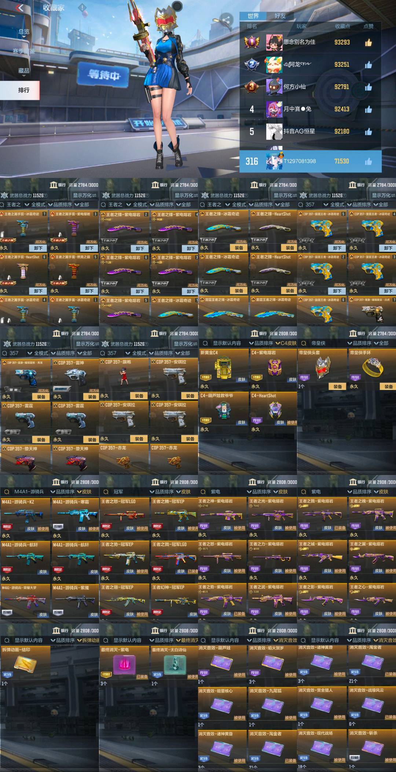396x772 pixels.
Task: Open the 排行 sidebar tab
Action: coord(20,90)
